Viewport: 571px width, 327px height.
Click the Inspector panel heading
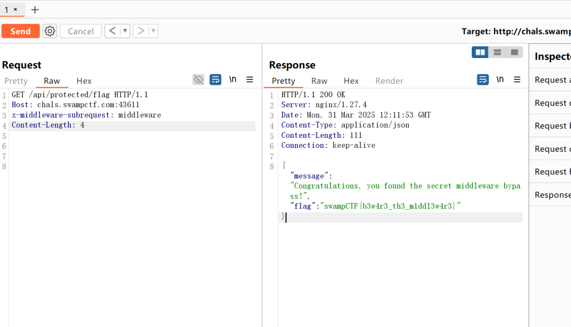(553, 56)
